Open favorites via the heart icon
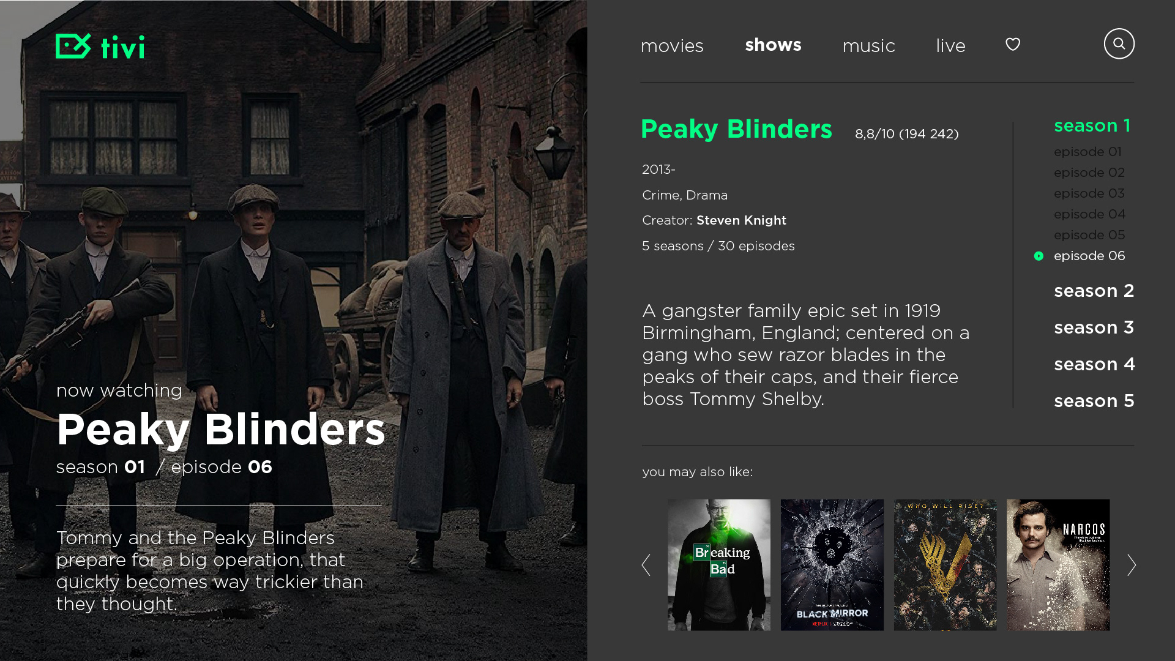The width and height of the screenshot is (1175, 661). pyautogui.click(x=1013, y=44)
